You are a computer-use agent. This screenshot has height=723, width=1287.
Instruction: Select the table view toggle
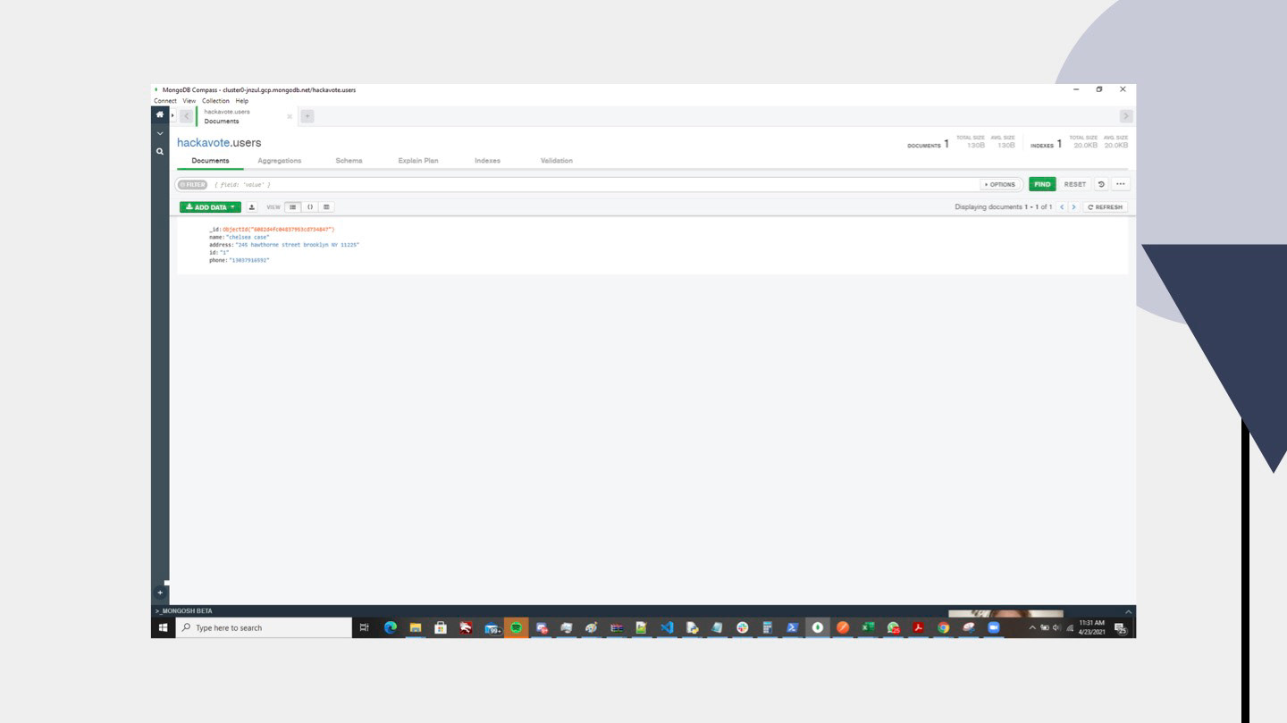(x=327, y=207)
